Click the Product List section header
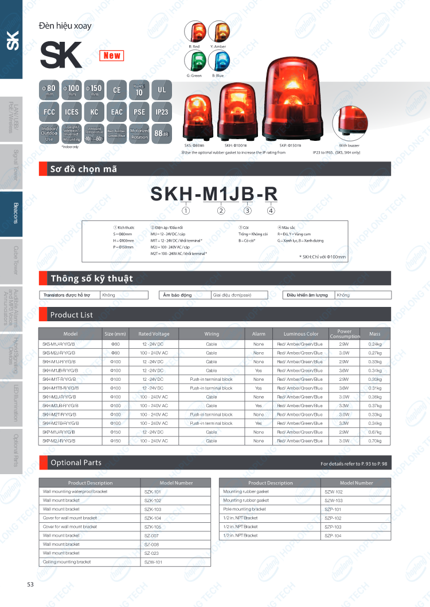 pyautogui.click(x=215, y=314)
